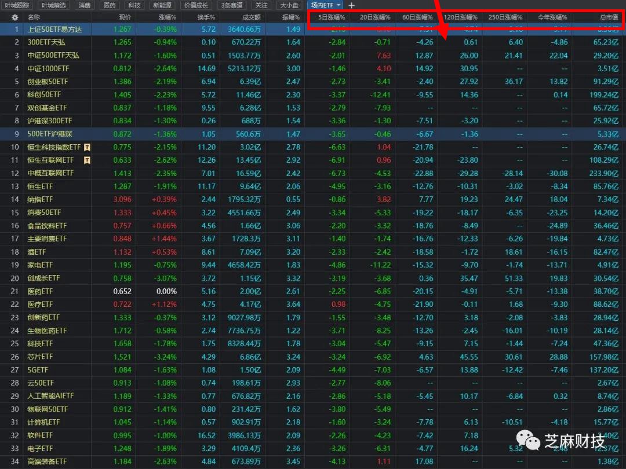626x469 pixels.
Task: Select the 场内ETF tab label
Action: coord(322,5)
